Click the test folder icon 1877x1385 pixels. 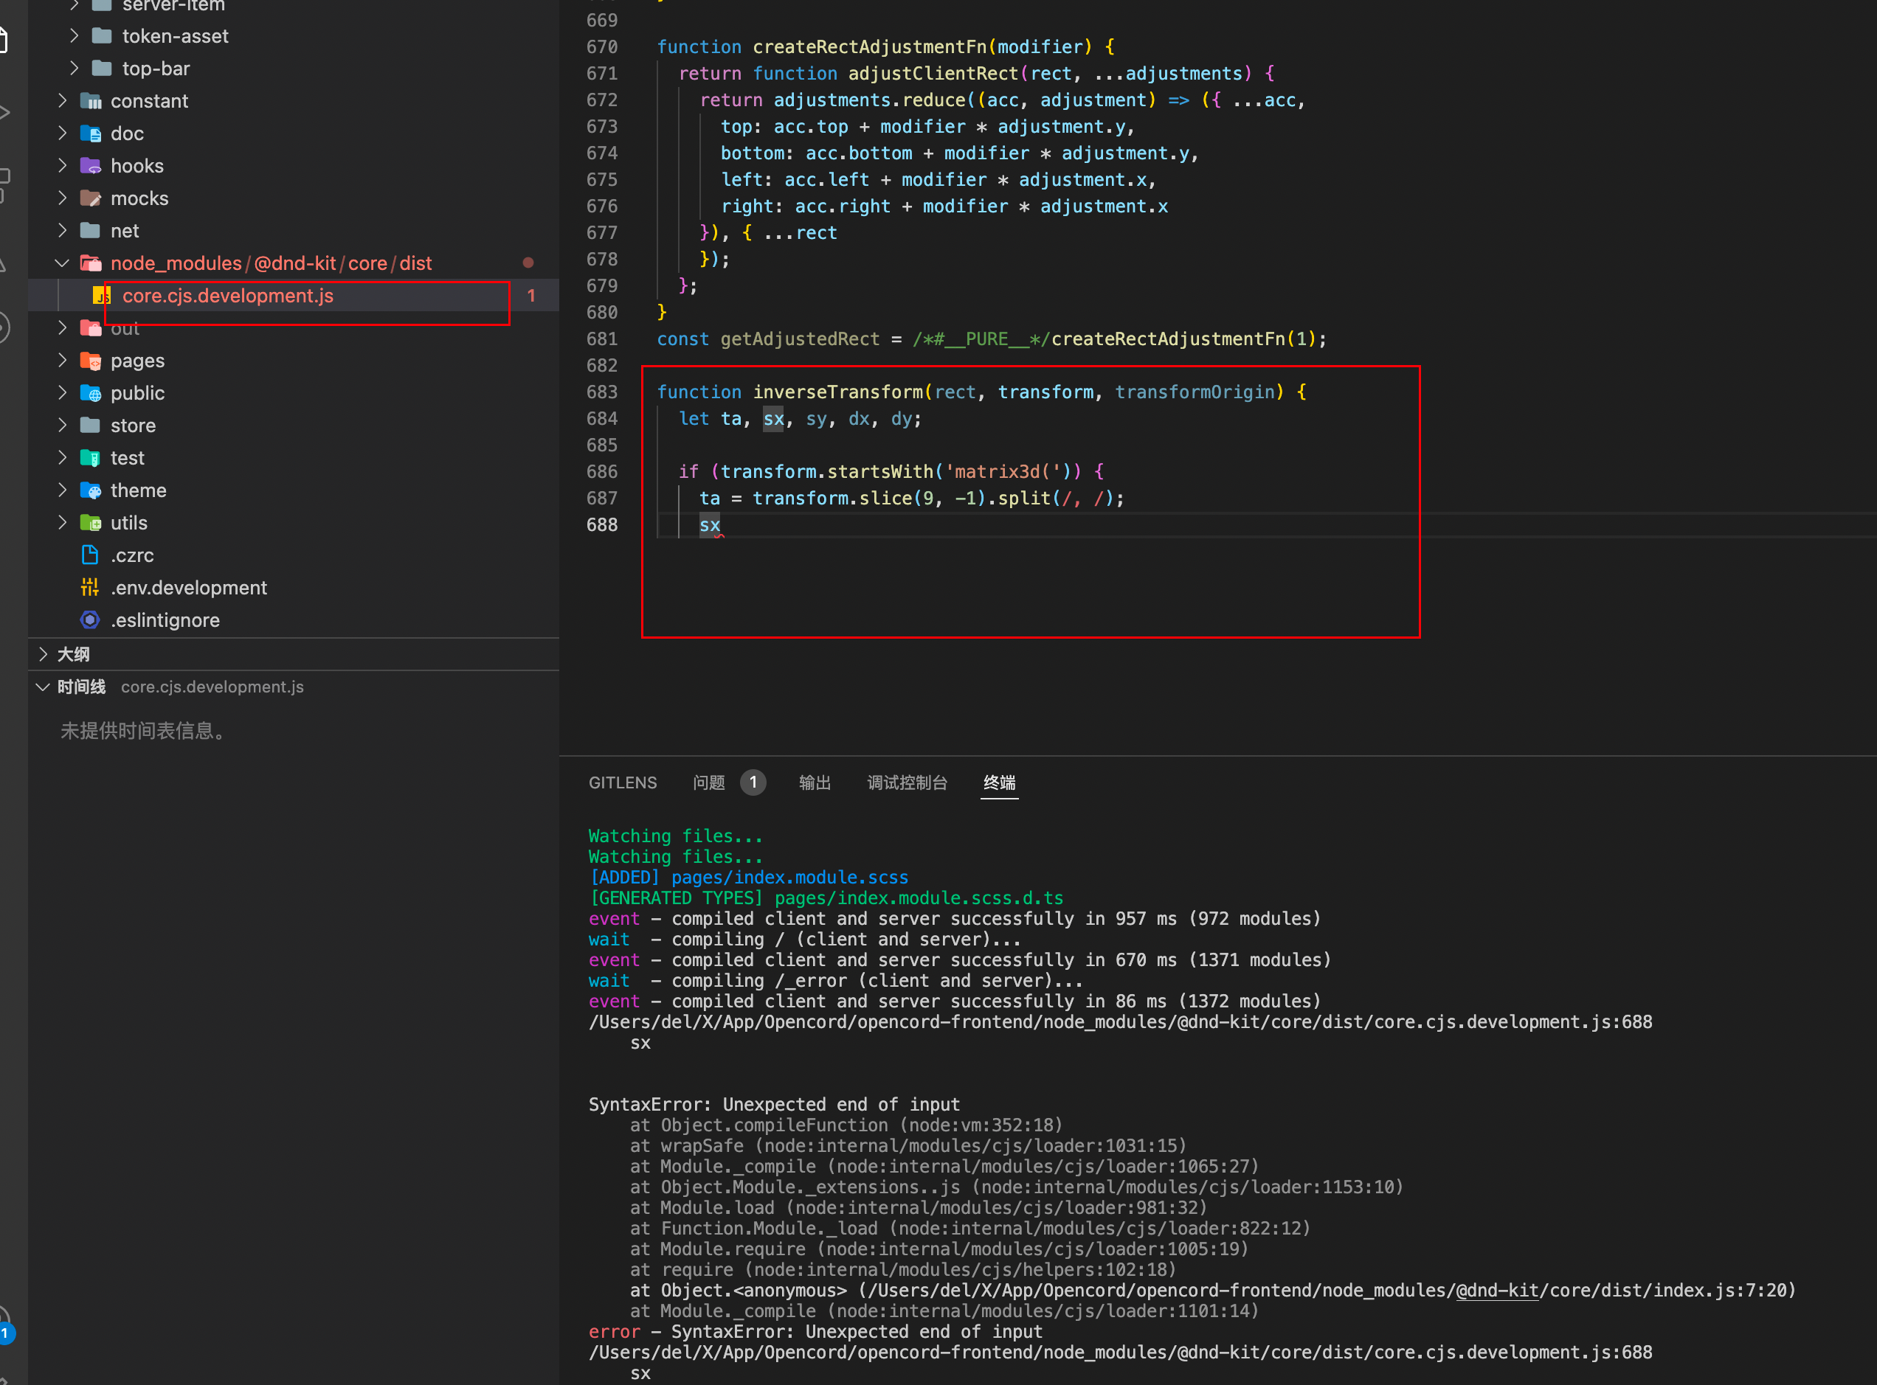pos(91,458)
